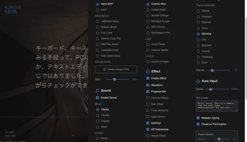Screen dimensions: 247x142
Task: Select Mint Choco color theme
Action: [x=148, y=27]
